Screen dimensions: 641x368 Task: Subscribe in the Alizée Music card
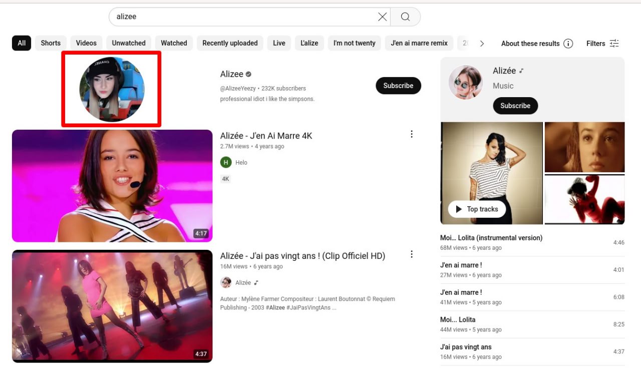[515, 106]
